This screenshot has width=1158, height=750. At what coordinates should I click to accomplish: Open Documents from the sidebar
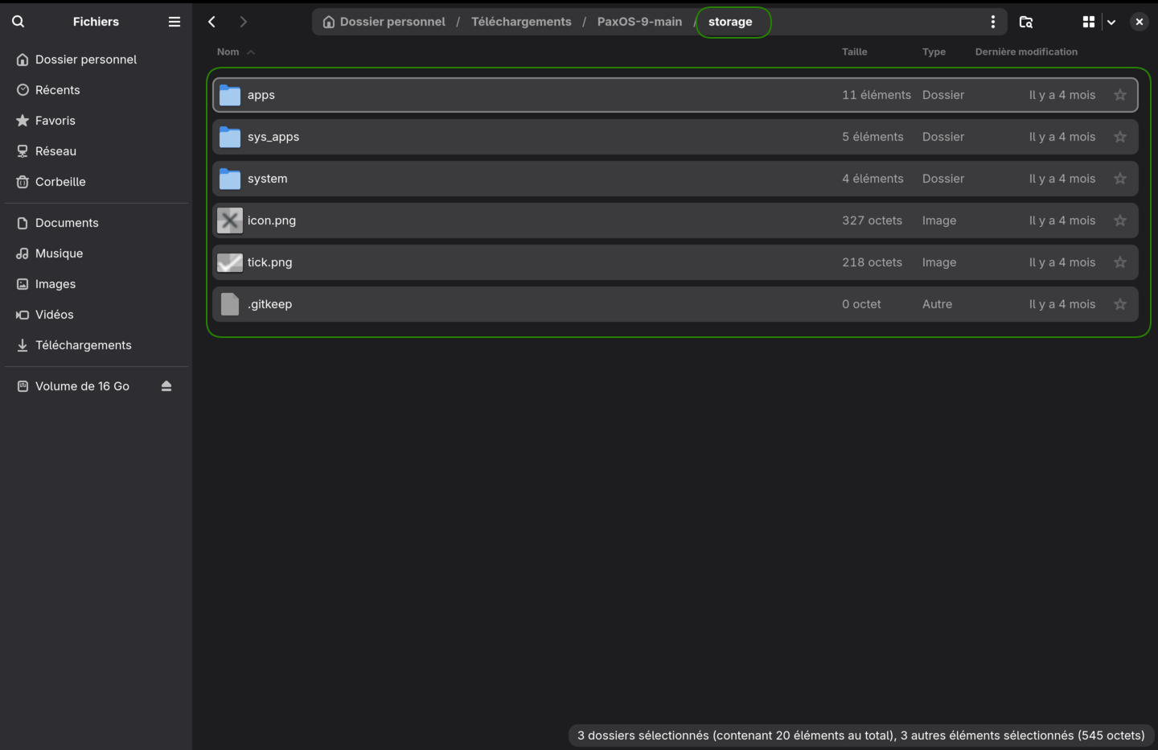click(66, 222)
